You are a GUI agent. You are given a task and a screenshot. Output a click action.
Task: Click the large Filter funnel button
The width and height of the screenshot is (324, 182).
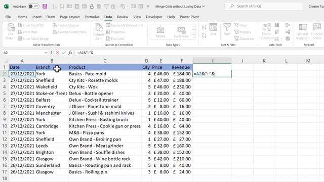(227, 29)
